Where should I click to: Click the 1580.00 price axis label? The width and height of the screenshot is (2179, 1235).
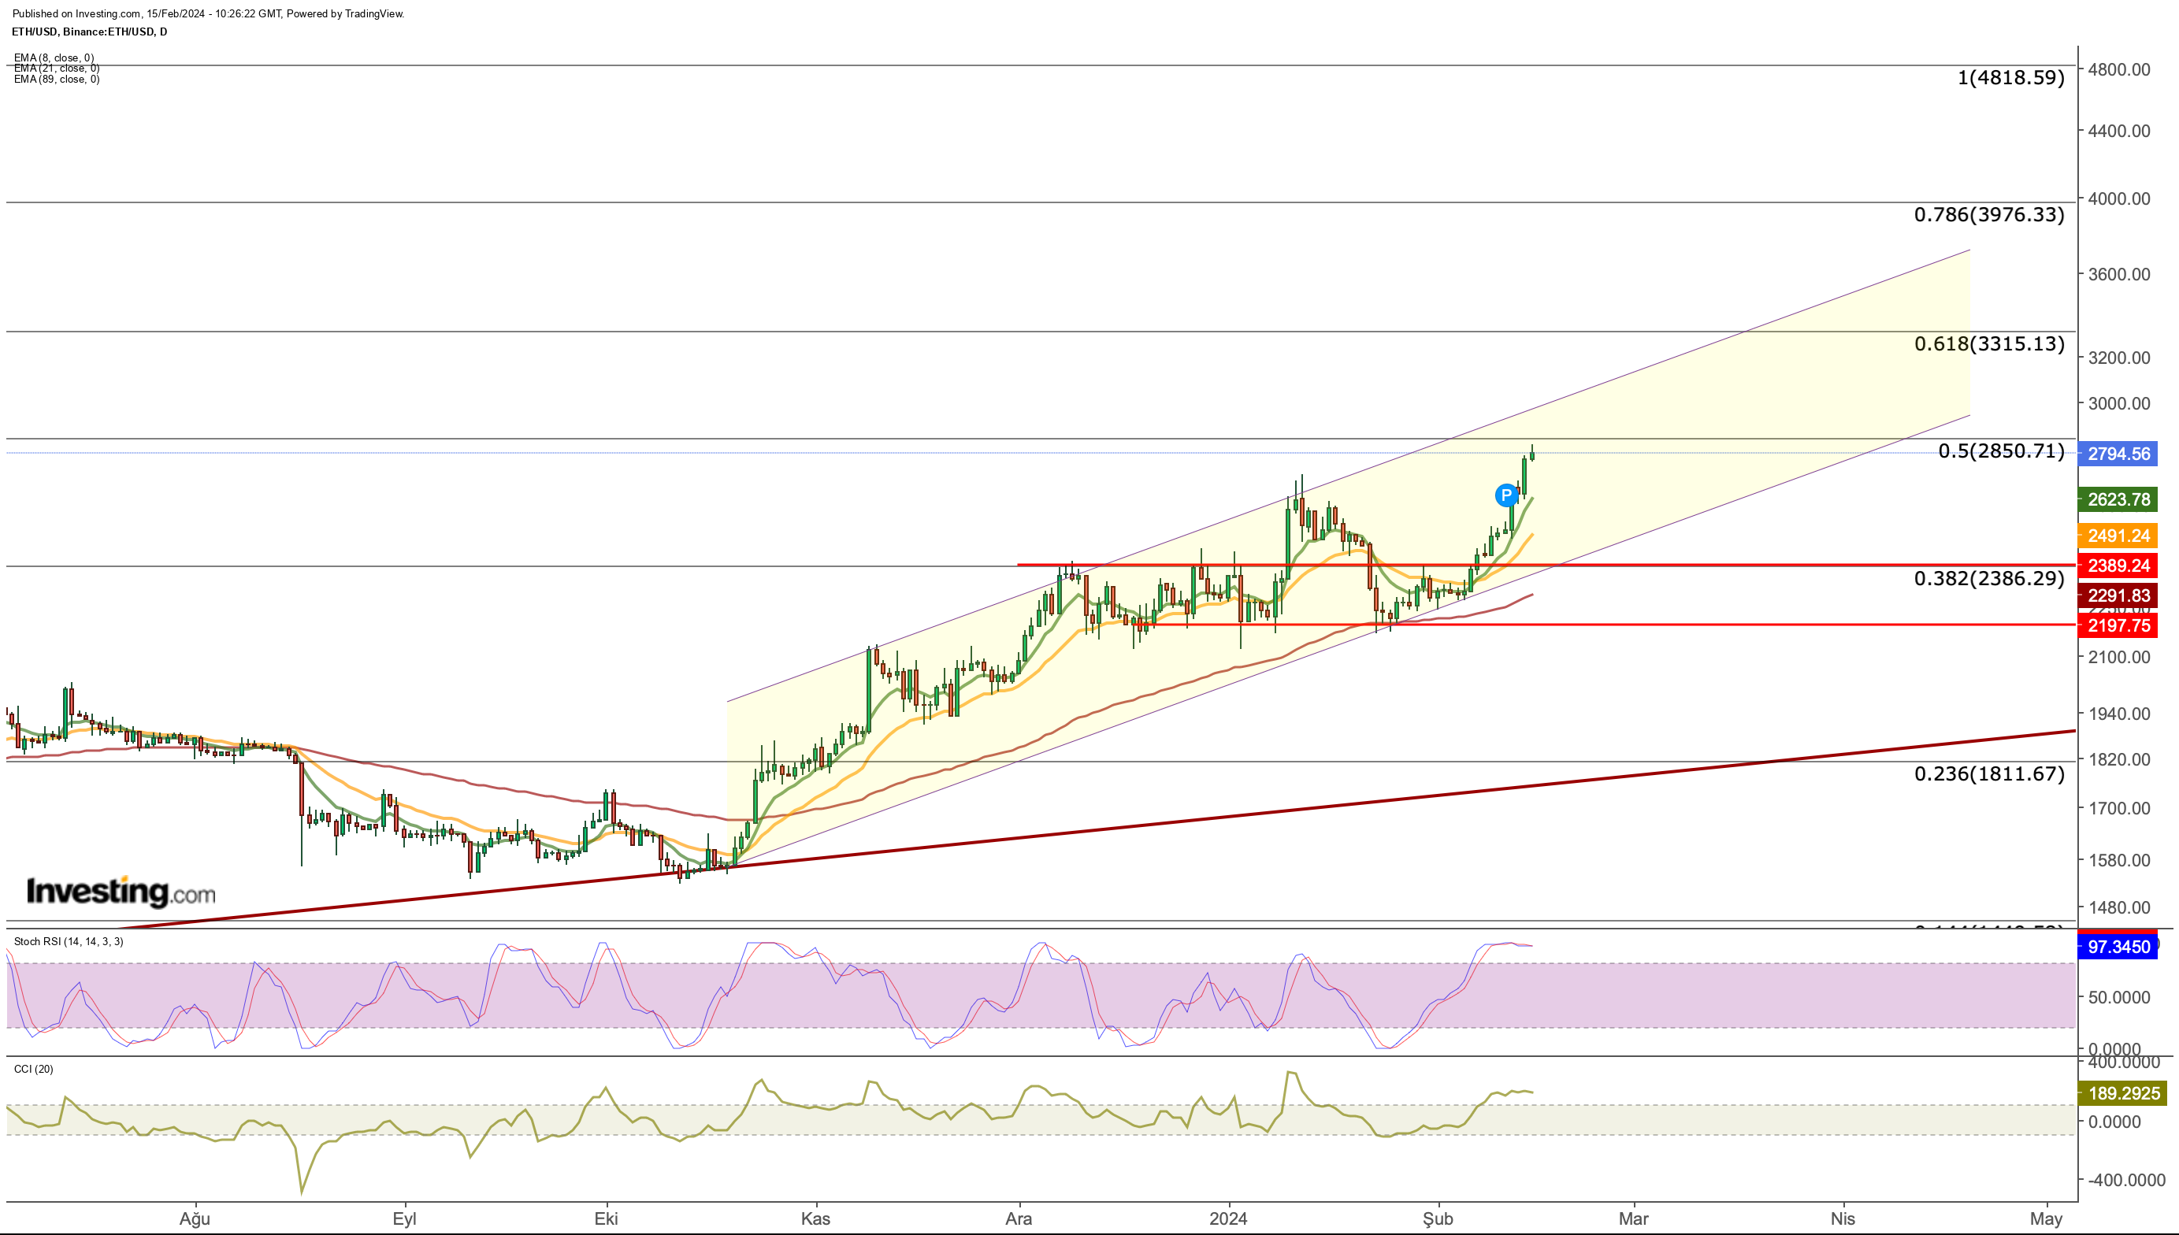pos(2119,860)
